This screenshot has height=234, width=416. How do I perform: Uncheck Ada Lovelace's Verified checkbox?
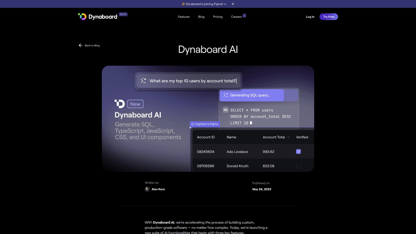(298, 151)
